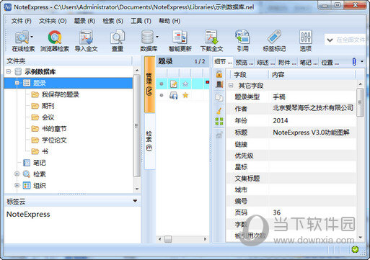Click the 下载全文 download full text icon
Viewport: 370px width, 260px height.
[x=211, y=41]
